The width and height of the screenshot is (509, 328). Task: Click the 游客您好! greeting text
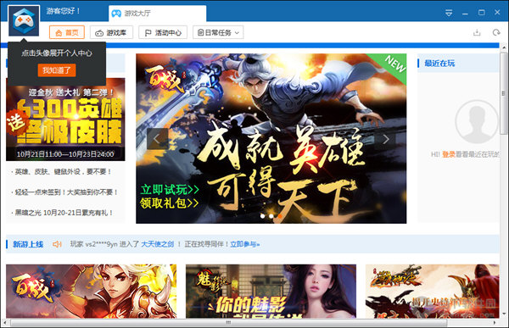pyautogui.click(x=63, y=11)
